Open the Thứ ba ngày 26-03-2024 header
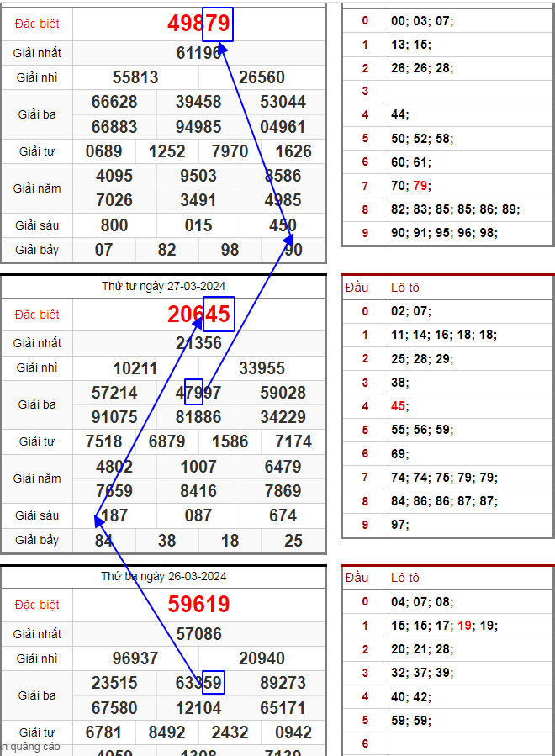Screen dimensions: 555x756 point(163,576)
